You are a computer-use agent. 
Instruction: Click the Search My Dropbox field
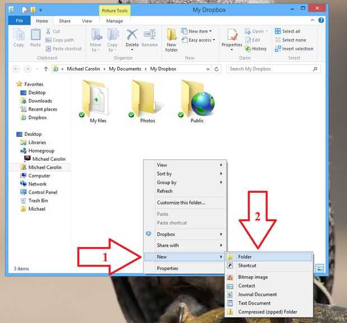[x=273, y=69]
